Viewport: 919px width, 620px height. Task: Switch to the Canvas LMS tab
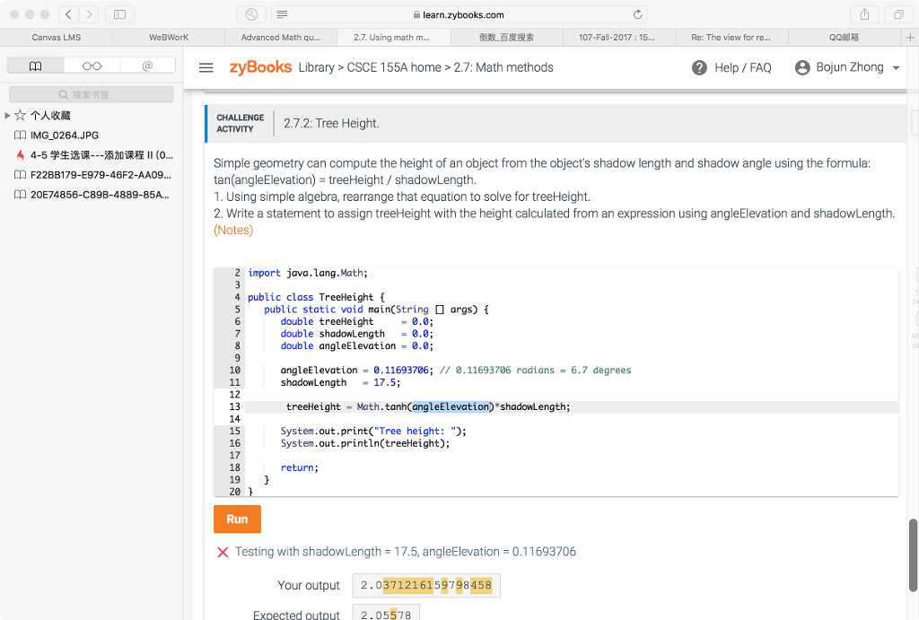[56, 38]
